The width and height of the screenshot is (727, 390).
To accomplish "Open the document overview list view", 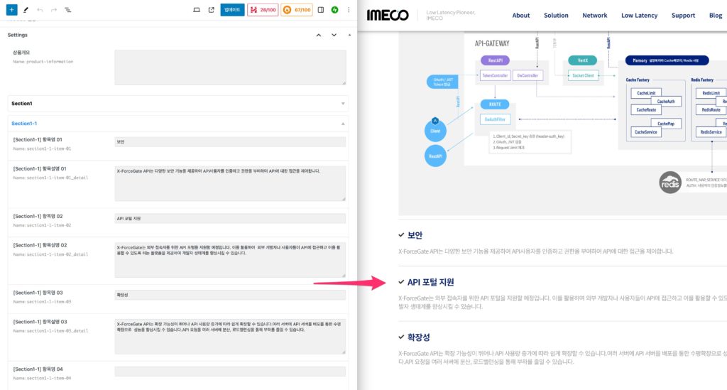I will 67,10.
